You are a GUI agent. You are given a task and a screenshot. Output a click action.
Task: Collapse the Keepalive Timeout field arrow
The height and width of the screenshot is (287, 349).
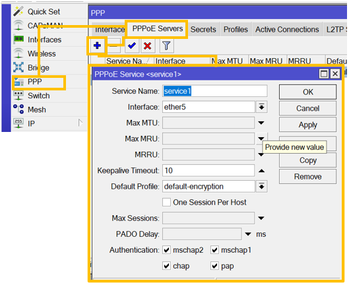(261, 171)
